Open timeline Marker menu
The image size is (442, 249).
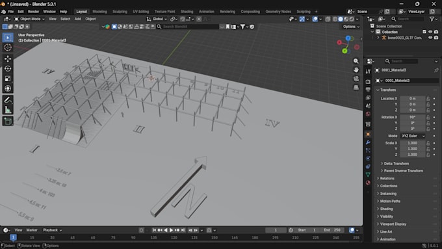[x=32, y=230]
